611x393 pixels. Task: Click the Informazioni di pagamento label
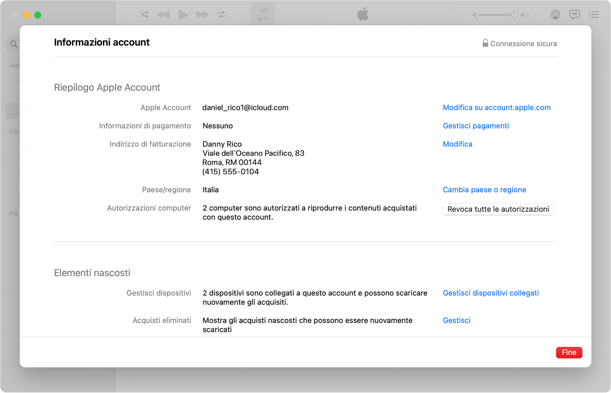pos(145,126)
